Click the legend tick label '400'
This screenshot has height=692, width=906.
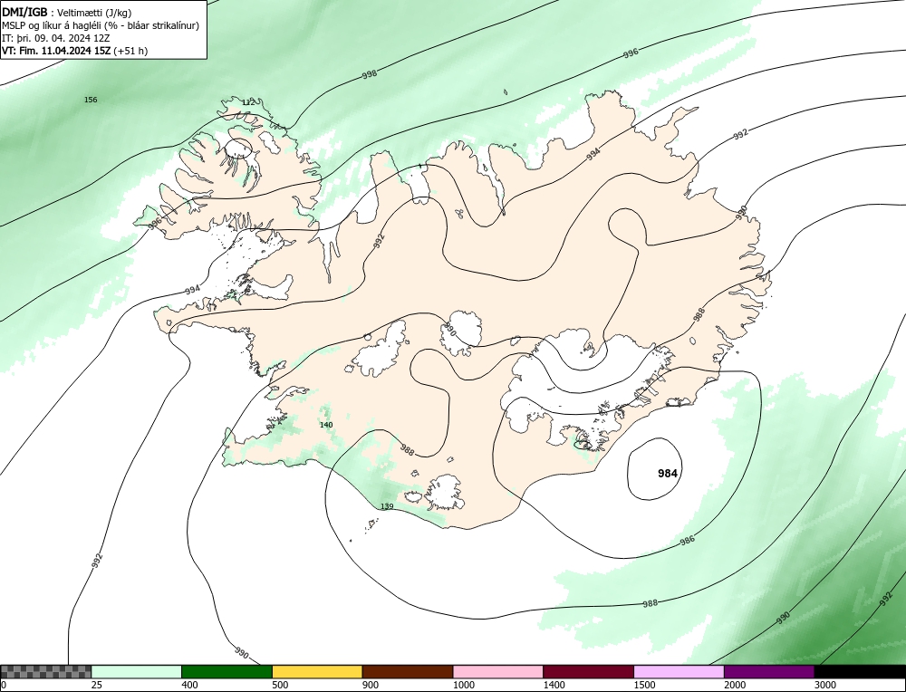(189, 685)
